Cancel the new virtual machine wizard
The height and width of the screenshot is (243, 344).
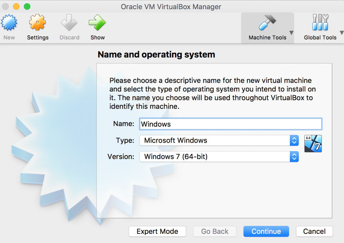pos(314,231)
